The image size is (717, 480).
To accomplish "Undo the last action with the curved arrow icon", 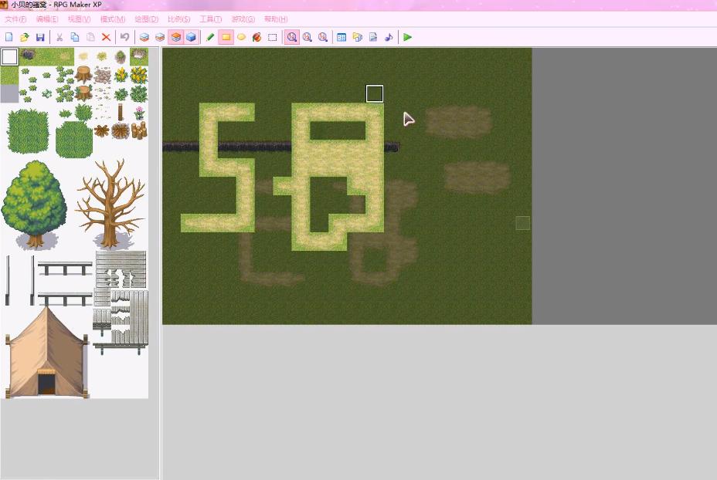I will [x=125, y=37].
